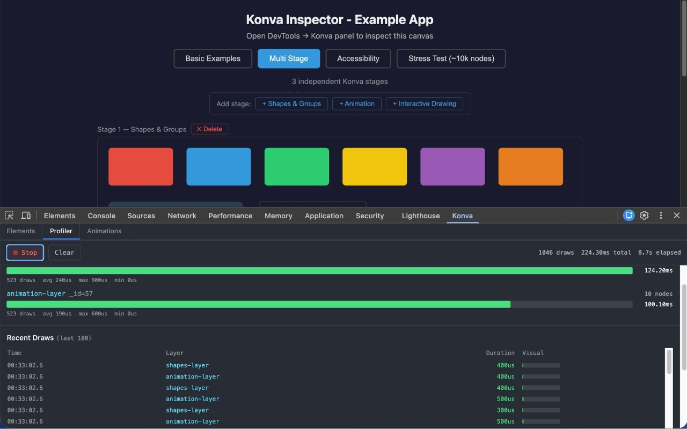Click the Duration column header

click(500, 353)
